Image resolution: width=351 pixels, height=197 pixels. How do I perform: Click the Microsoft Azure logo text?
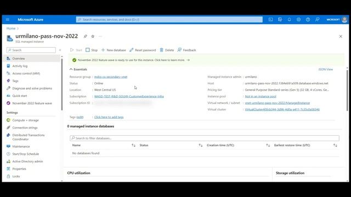[x=31, y=20]
